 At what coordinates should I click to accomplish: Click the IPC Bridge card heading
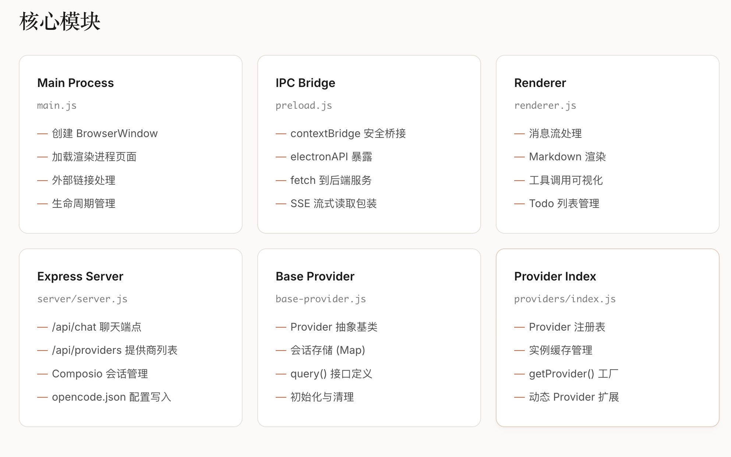pos(305,83)
